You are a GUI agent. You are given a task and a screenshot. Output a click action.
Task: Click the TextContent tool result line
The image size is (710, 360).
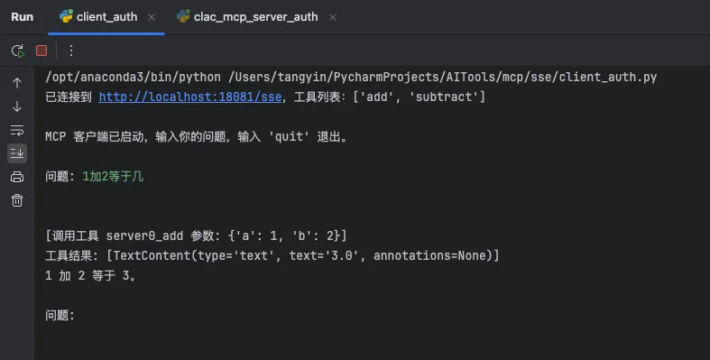pos(272,256)
